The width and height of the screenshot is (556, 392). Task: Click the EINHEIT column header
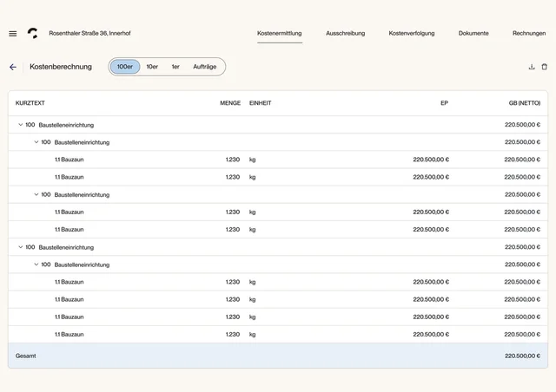click(261, 103)
